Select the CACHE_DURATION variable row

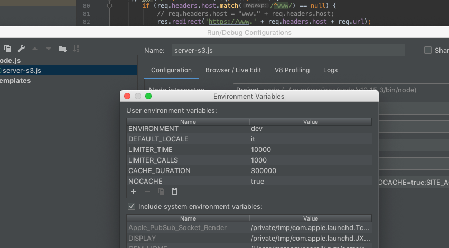tap(249, 171)
